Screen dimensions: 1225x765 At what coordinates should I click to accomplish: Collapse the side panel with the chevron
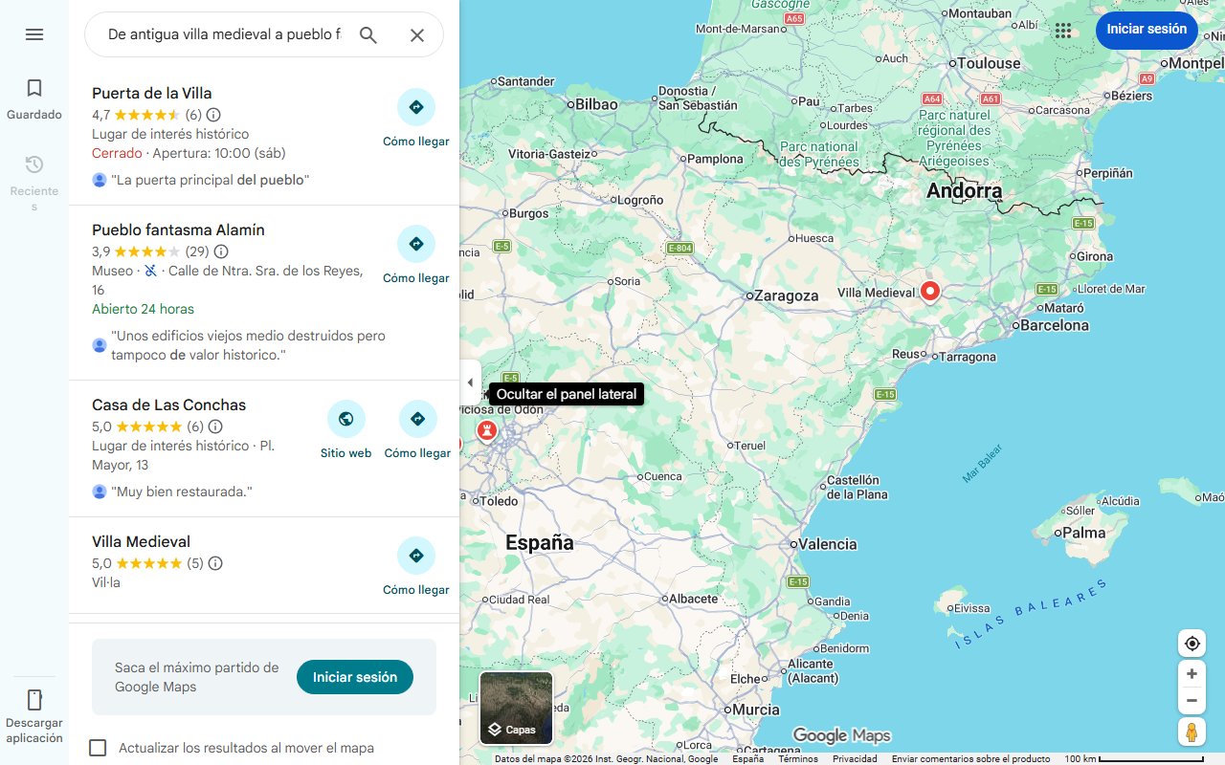(470, 382)
